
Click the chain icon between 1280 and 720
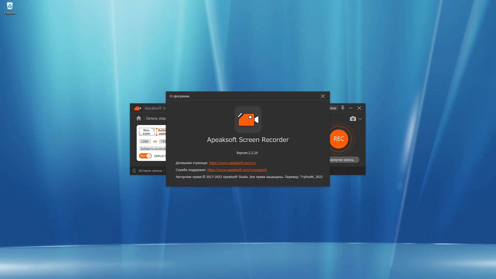[155, 141]
